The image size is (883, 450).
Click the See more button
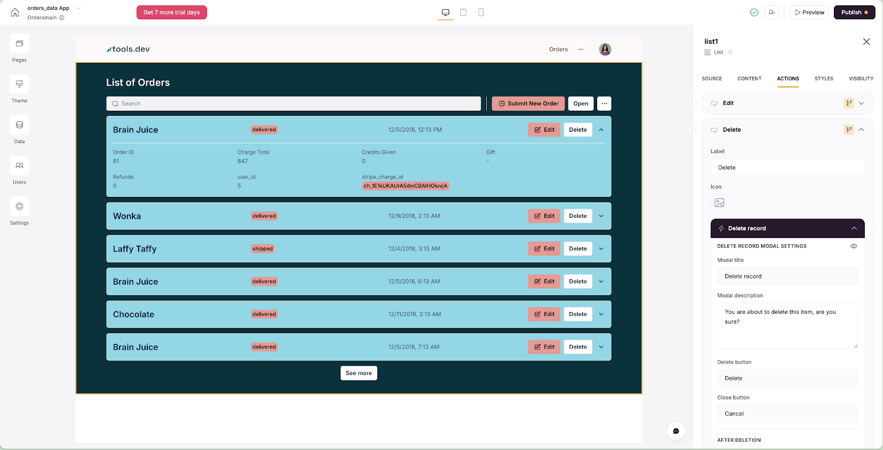(x=359, y=373)
